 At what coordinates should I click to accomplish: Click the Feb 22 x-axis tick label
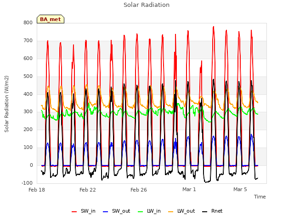[x=88, y=190]
